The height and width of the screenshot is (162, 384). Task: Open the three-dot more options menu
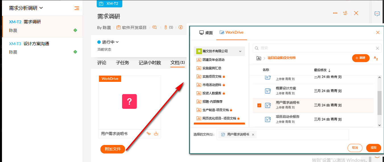335,13
